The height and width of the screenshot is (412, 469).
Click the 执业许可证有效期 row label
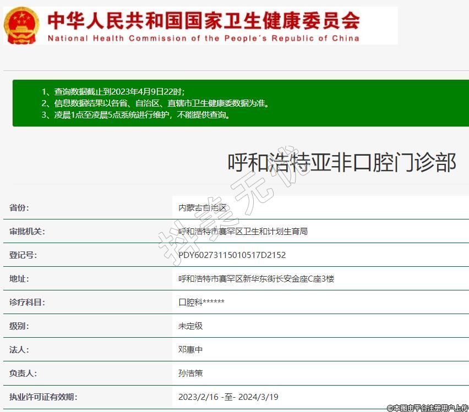[43, 397]
